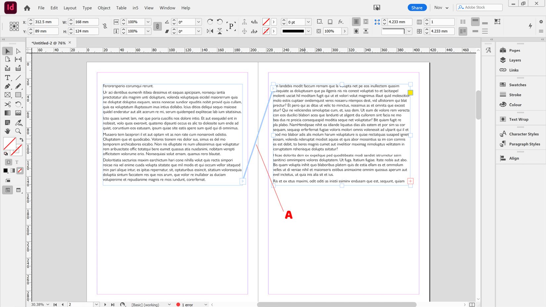Select the Rectangle Frame tool
Viewport: 546px width, 307px height.
tap(7, 95)
